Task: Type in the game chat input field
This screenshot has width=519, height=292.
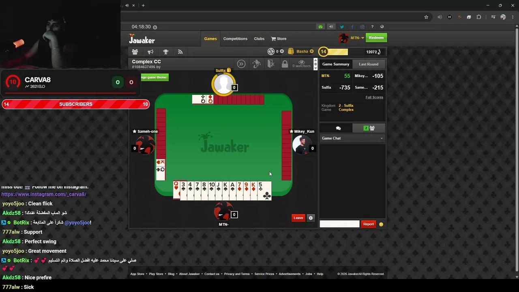Action: [339, 224]
